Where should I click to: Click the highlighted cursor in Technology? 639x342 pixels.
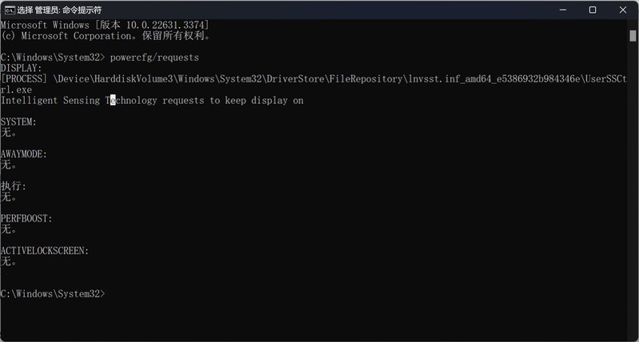(113, 100)
